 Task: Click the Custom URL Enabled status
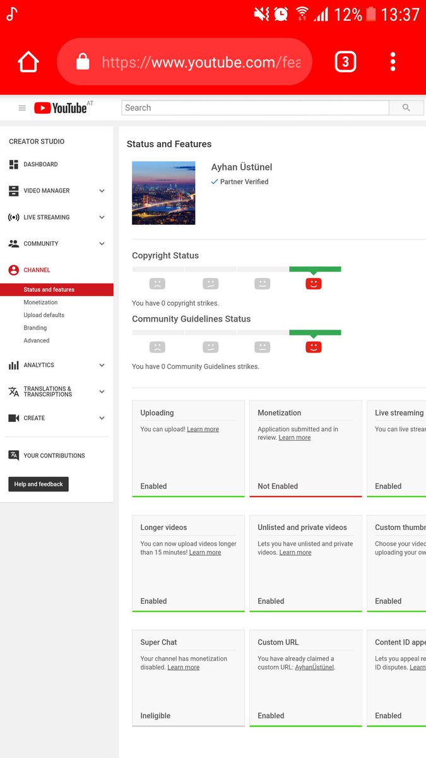click(271, 716)
